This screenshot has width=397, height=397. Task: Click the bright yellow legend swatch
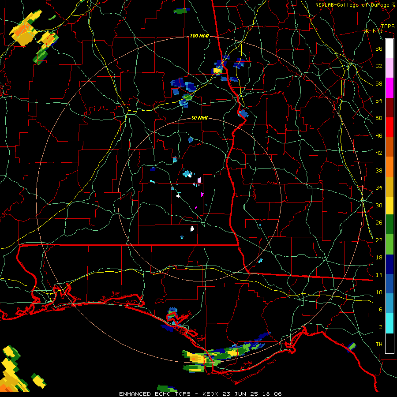(x=390, y=206)
